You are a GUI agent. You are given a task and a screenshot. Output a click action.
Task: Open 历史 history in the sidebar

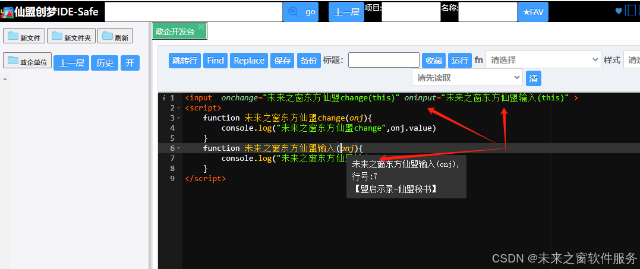[x=105, y=63]
